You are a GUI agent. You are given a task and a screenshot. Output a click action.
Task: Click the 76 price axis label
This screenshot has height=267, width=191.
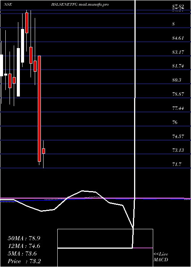pyautogui.click(x=175, y=122)
